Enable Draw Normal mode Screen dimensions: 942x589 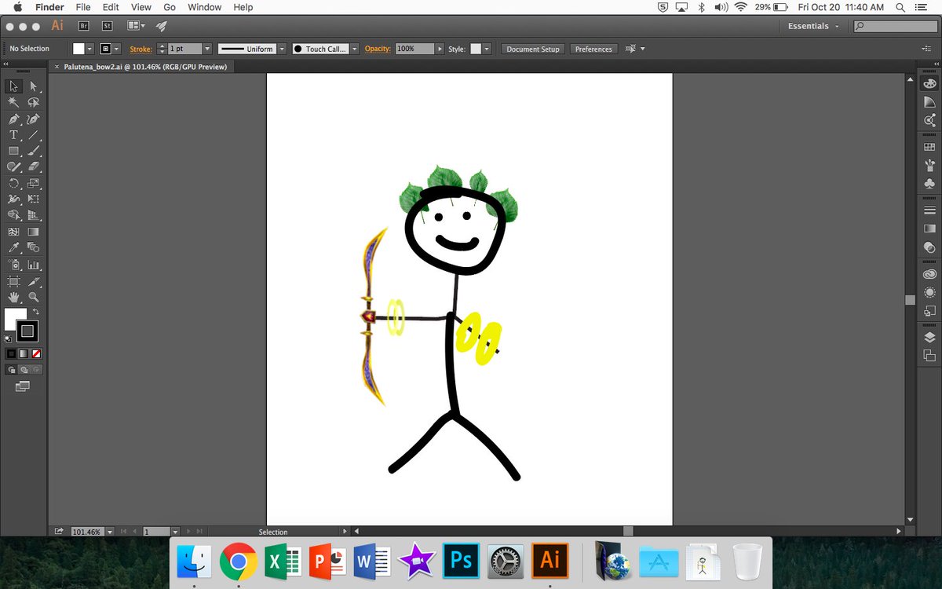11,370
